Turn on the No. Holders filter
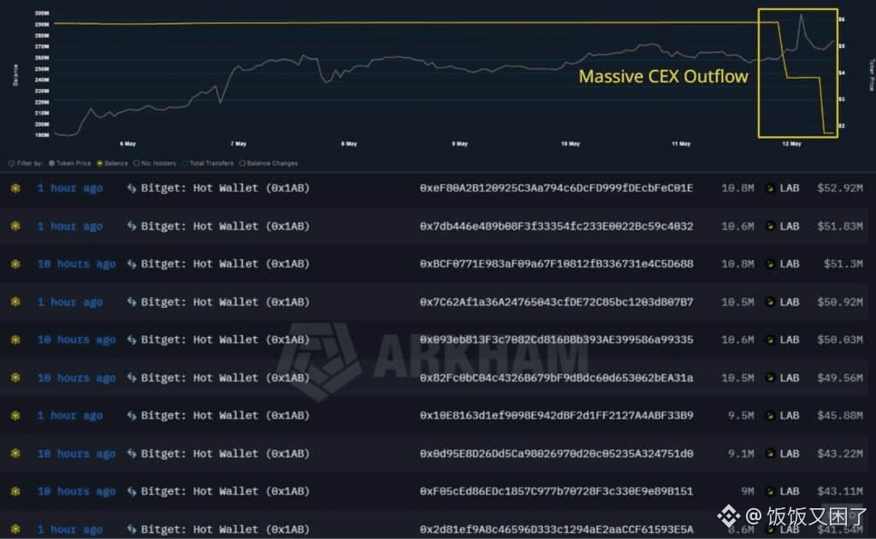The image size is (876, 539). [x=155, y=163]
